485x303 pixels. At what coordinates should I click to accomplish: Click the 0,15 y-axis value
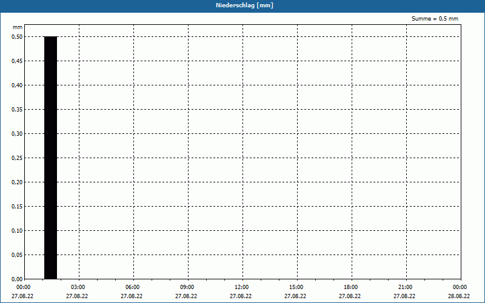pyautogui.click(x=17, y=206)
